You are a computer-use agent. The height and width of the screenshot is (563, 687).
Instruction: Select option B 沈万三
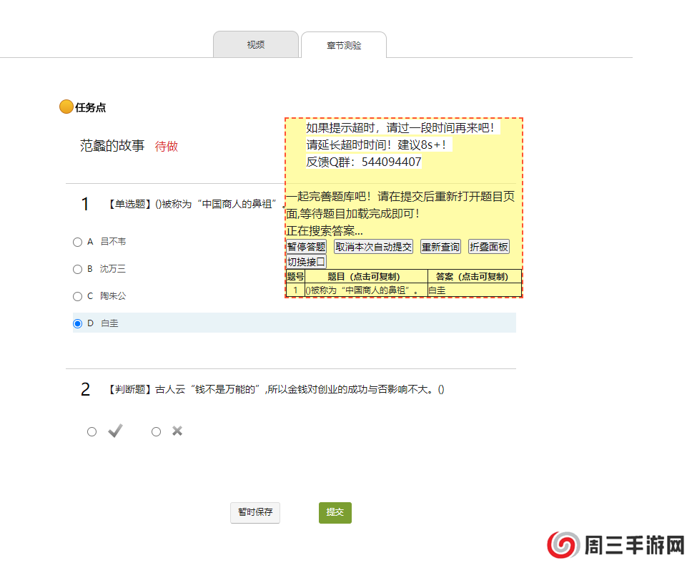pos(77,269)
